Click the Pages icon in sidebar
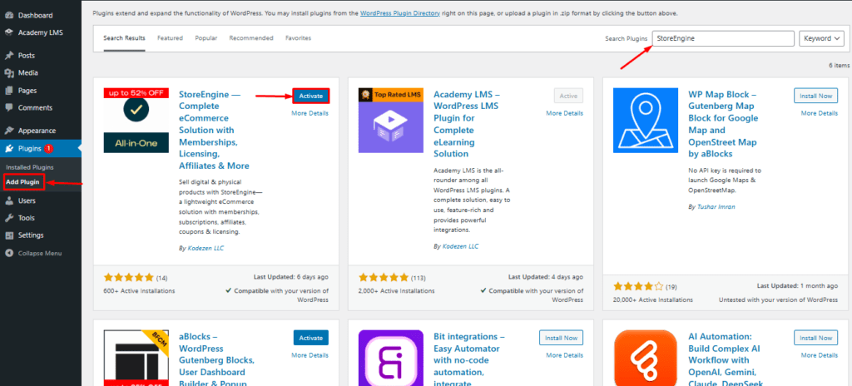The height and width of the screenshot is (386, 852). tap(8, 91)
